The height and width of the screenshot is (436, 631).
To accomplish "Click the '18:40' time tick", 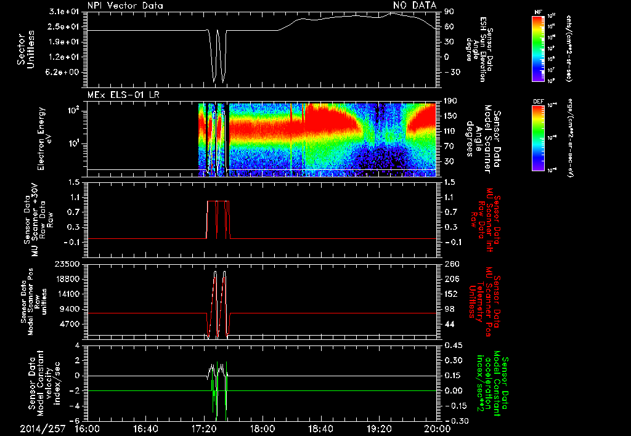I will click(x=320, y=429).
